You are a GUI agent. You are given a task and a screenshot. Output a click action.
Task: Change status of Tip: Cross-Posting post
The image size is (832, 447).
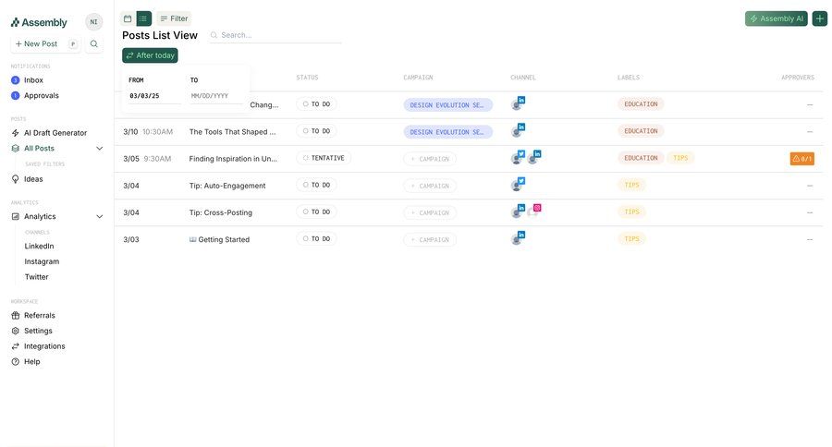316,212
